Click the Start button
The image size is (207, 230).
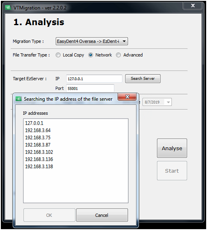(x=172, y=171)
